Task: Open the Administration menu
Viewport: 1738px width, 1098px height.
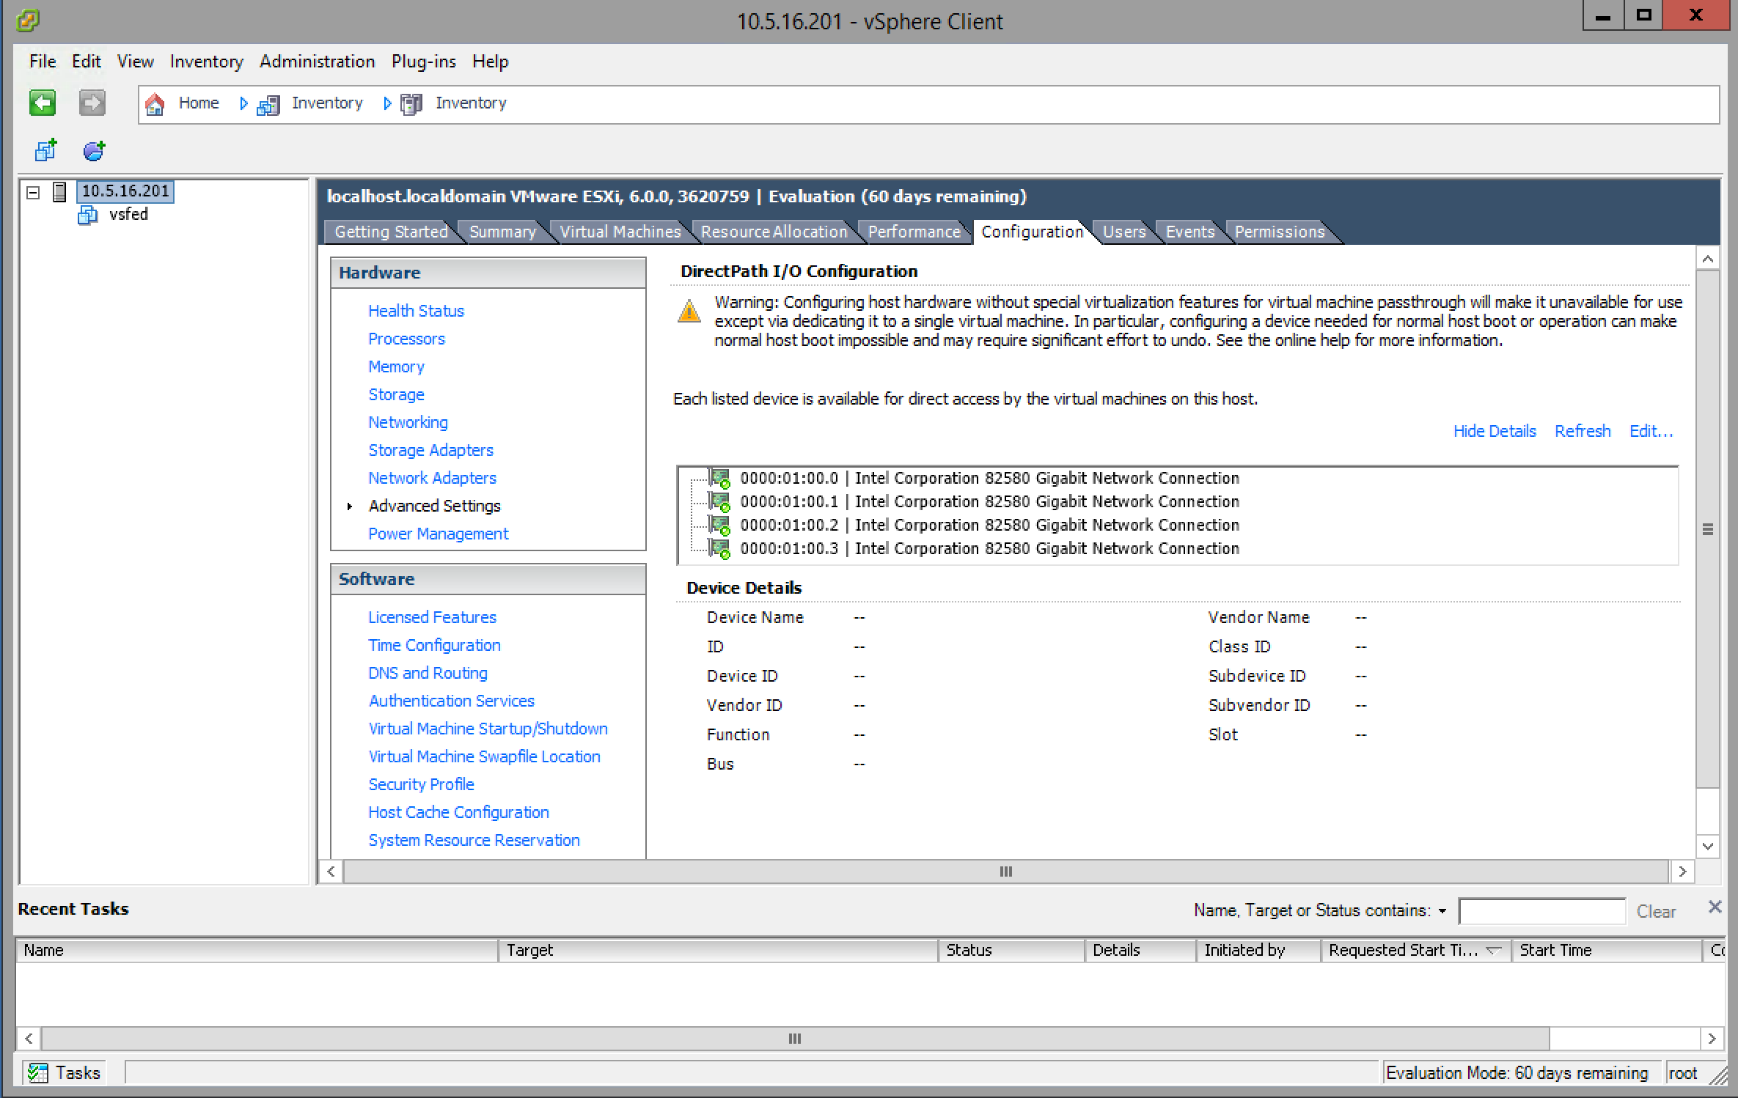Action: click(317, 62)
